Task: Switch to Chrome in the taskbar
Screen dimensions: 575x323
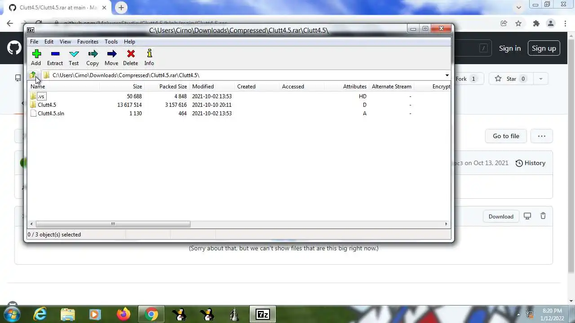Action: point(151,314)
